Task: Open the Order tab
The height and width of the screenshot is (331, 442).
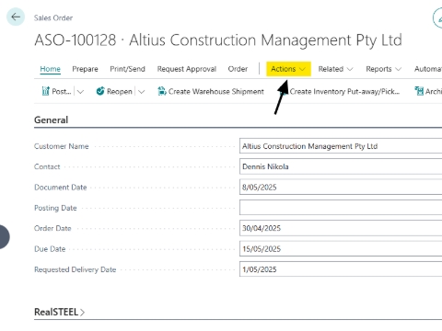Action: (x=238, y=69)
